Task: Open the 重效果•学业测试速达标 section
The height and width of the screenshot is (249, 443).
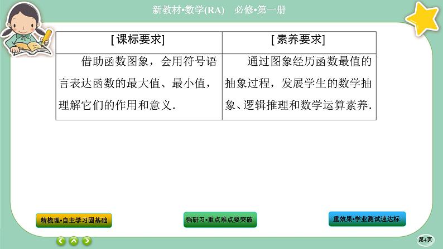Action: pos(367,219)
